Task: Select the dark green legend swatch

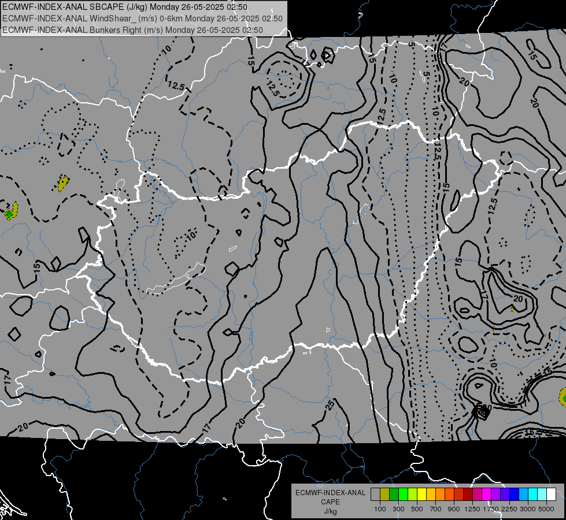Action: point(394,494)
